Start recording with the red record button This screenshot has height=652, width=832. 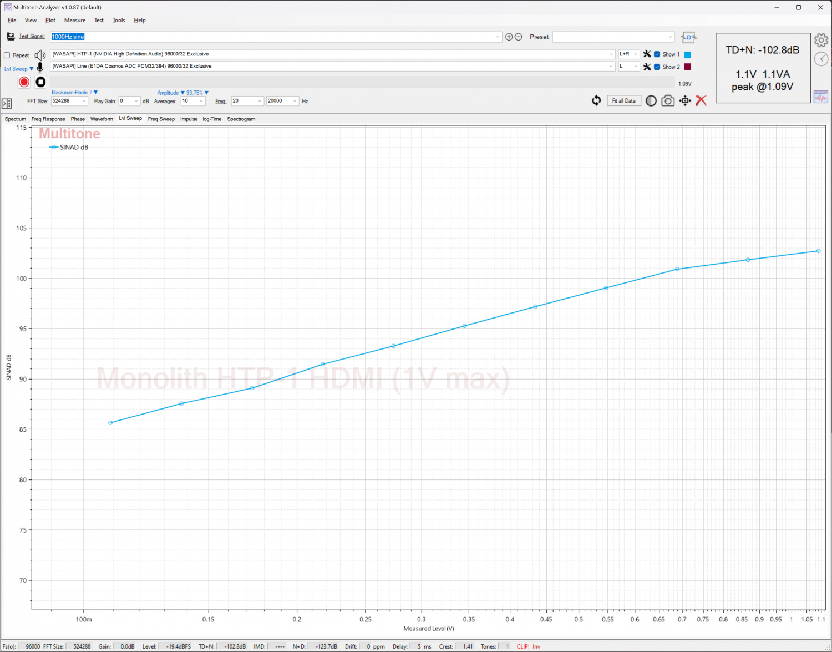click(x=24, y=82)
